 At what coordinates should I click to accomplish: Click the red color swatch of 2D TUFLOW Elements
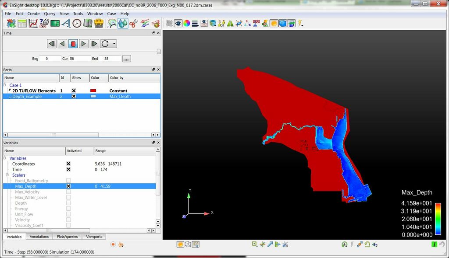pyautogui.click(x=93, y=91)
